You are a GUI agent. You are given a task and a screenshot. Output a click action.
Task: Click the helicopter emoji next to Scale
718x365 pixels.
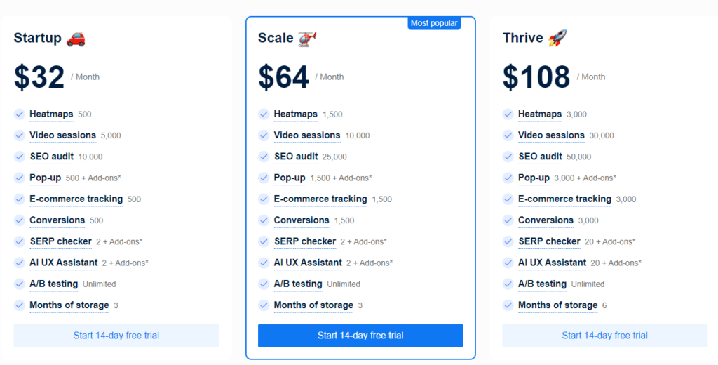tap(307, 39)
